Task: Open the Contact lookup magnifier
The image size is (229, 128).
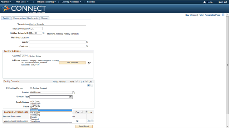Action: click(74, 92)
